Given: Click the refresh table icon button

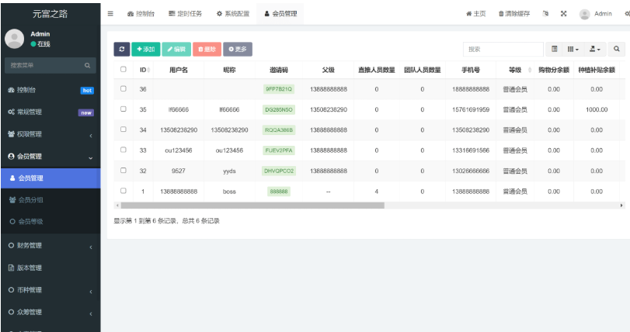Looking at the screenshot, I should pos(121,49).
